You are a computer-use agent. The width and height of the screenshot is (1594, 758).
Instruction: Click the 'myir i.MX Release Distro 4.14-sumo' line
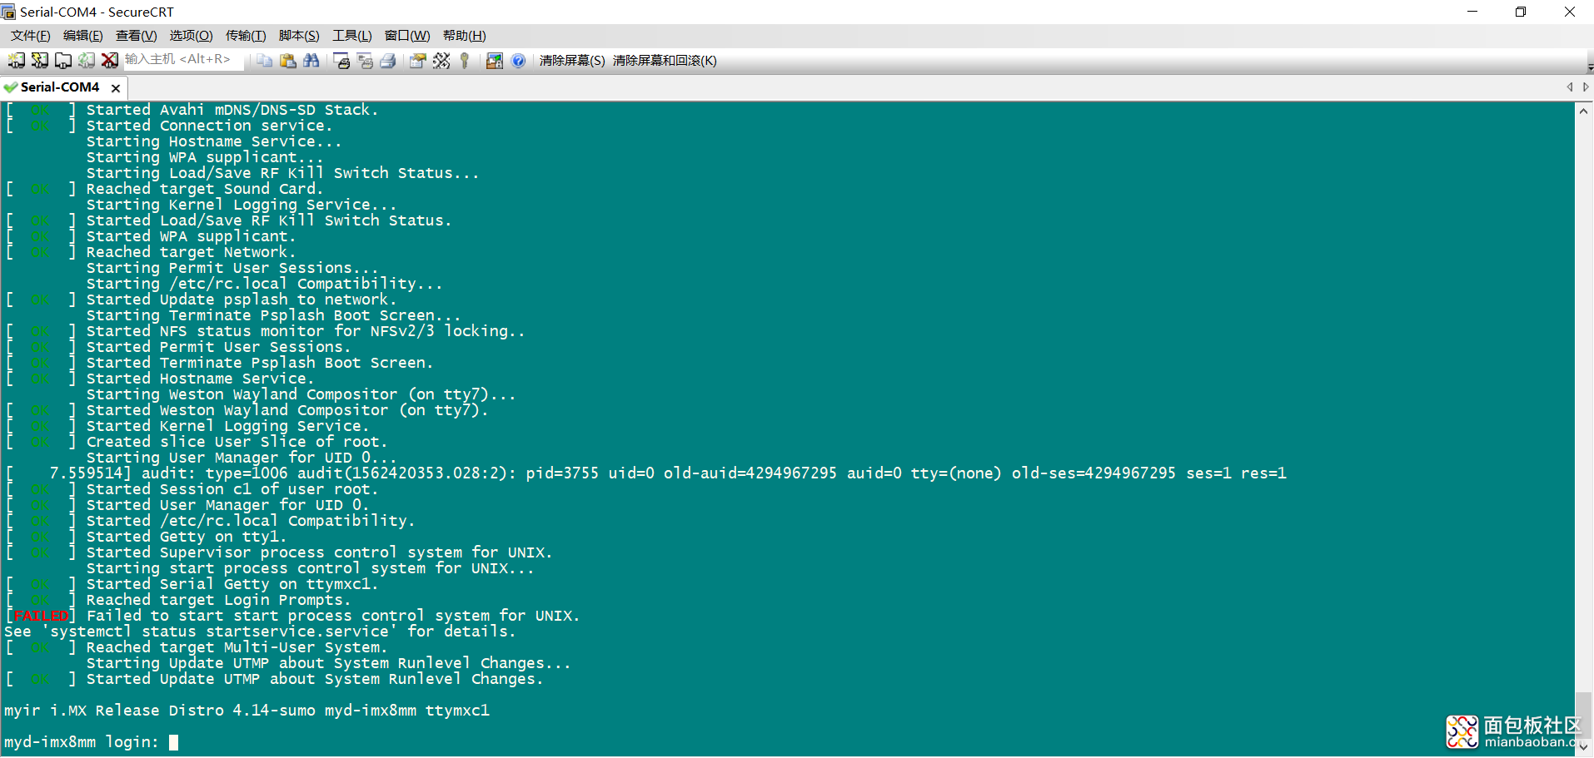click(247, 711)
